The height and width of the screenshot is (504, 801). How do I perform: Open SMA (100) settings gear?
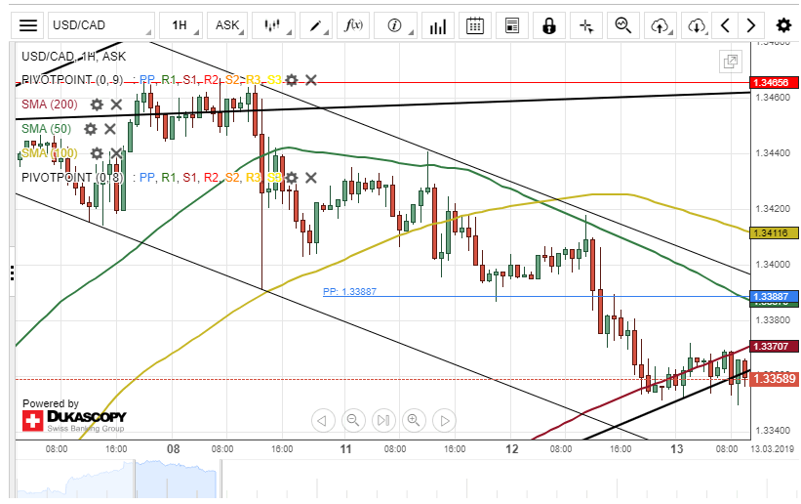[x=97, y=153]
